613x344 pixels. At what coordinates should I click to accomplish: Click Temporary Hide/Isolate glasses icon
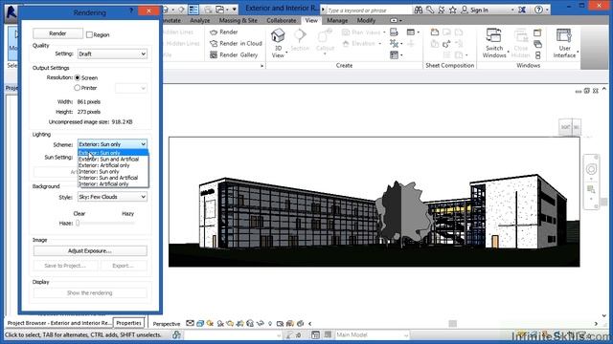pyautogui.click(x=260, y=323)
